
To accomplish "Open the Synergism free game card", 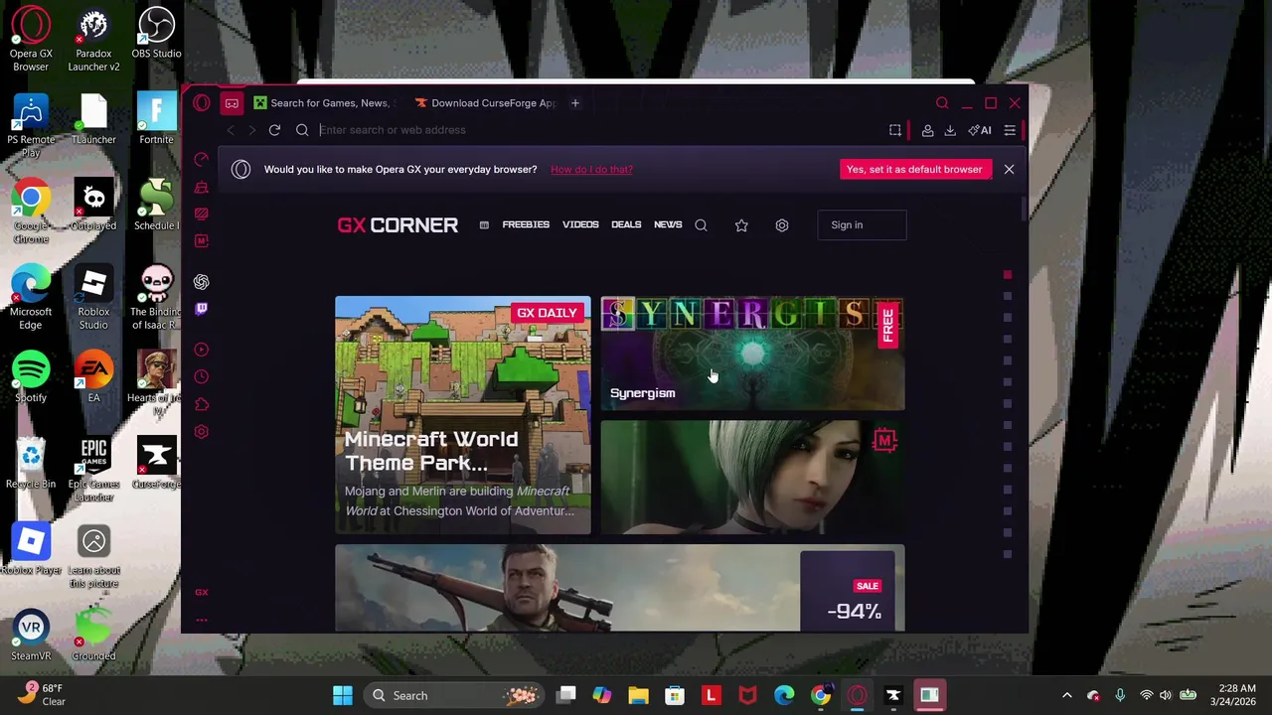I will coord(752,353).
